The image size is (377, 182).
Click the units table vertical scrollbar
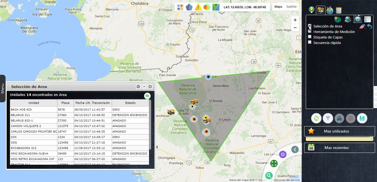pyautogui.click(x=150, y=125)
